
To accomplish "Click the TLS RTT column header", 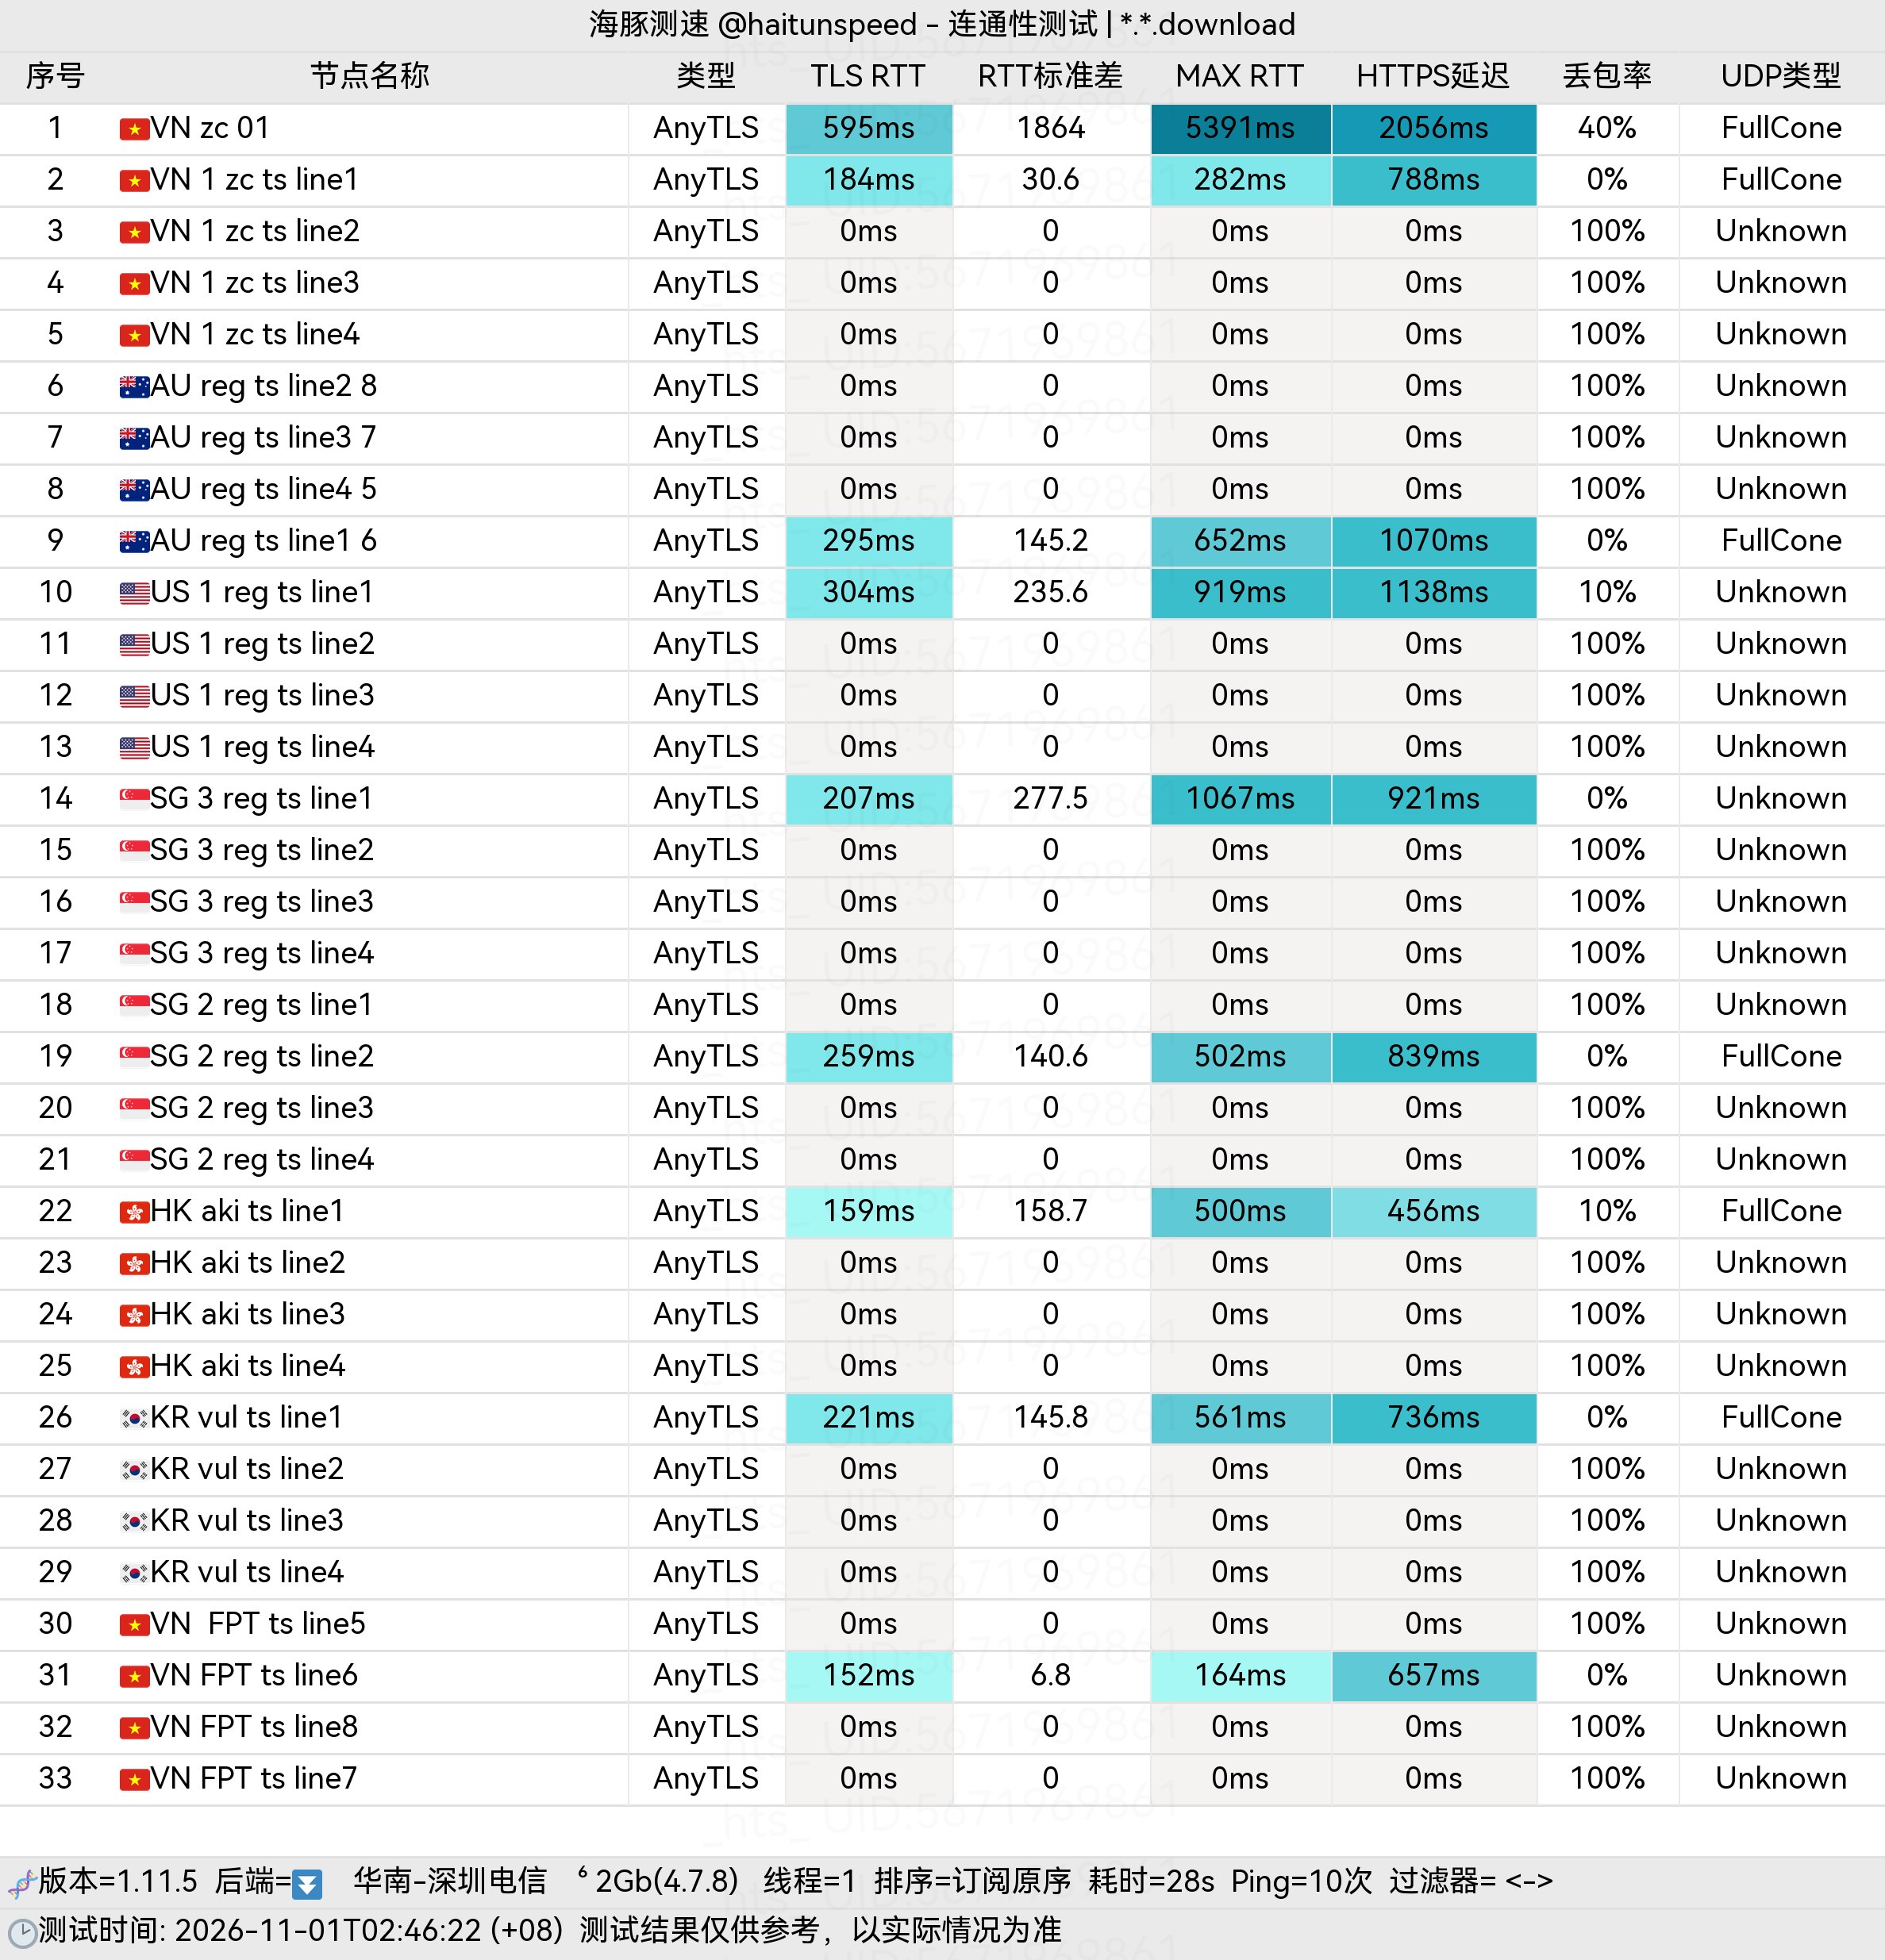I will pyautogui.click(x=867, y=76).
